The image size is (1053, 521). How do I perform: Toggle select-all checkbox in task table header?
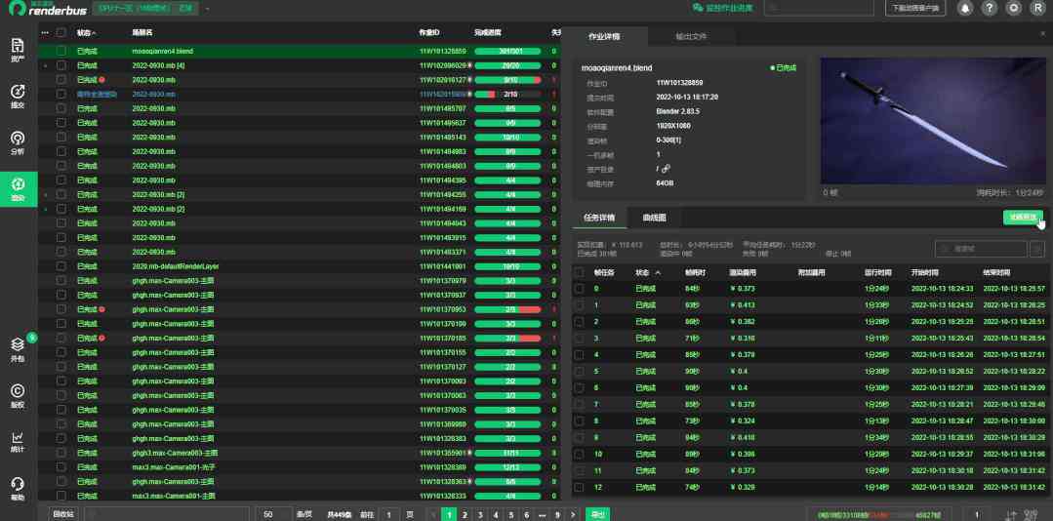tap(579, 272)
